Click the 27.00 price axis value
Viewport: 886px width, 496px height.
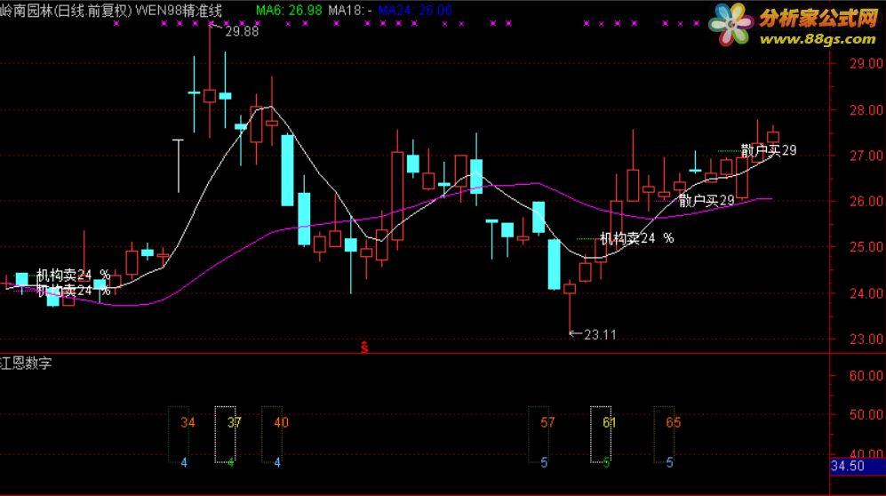866,156
